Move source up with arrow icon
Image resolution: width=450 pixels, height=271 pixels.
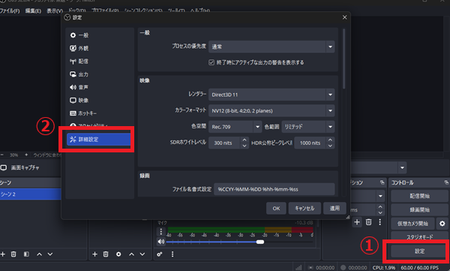(x=131, y=254)
